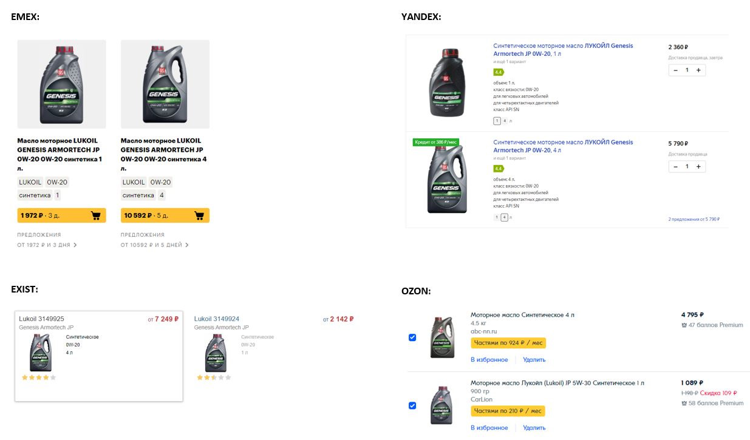Screen dimensions: 750x440
Task: Toggle checkbox for Ozon Лукойл 5W-30 1 л
Action: pyautogui.click(x=412, y=405)
